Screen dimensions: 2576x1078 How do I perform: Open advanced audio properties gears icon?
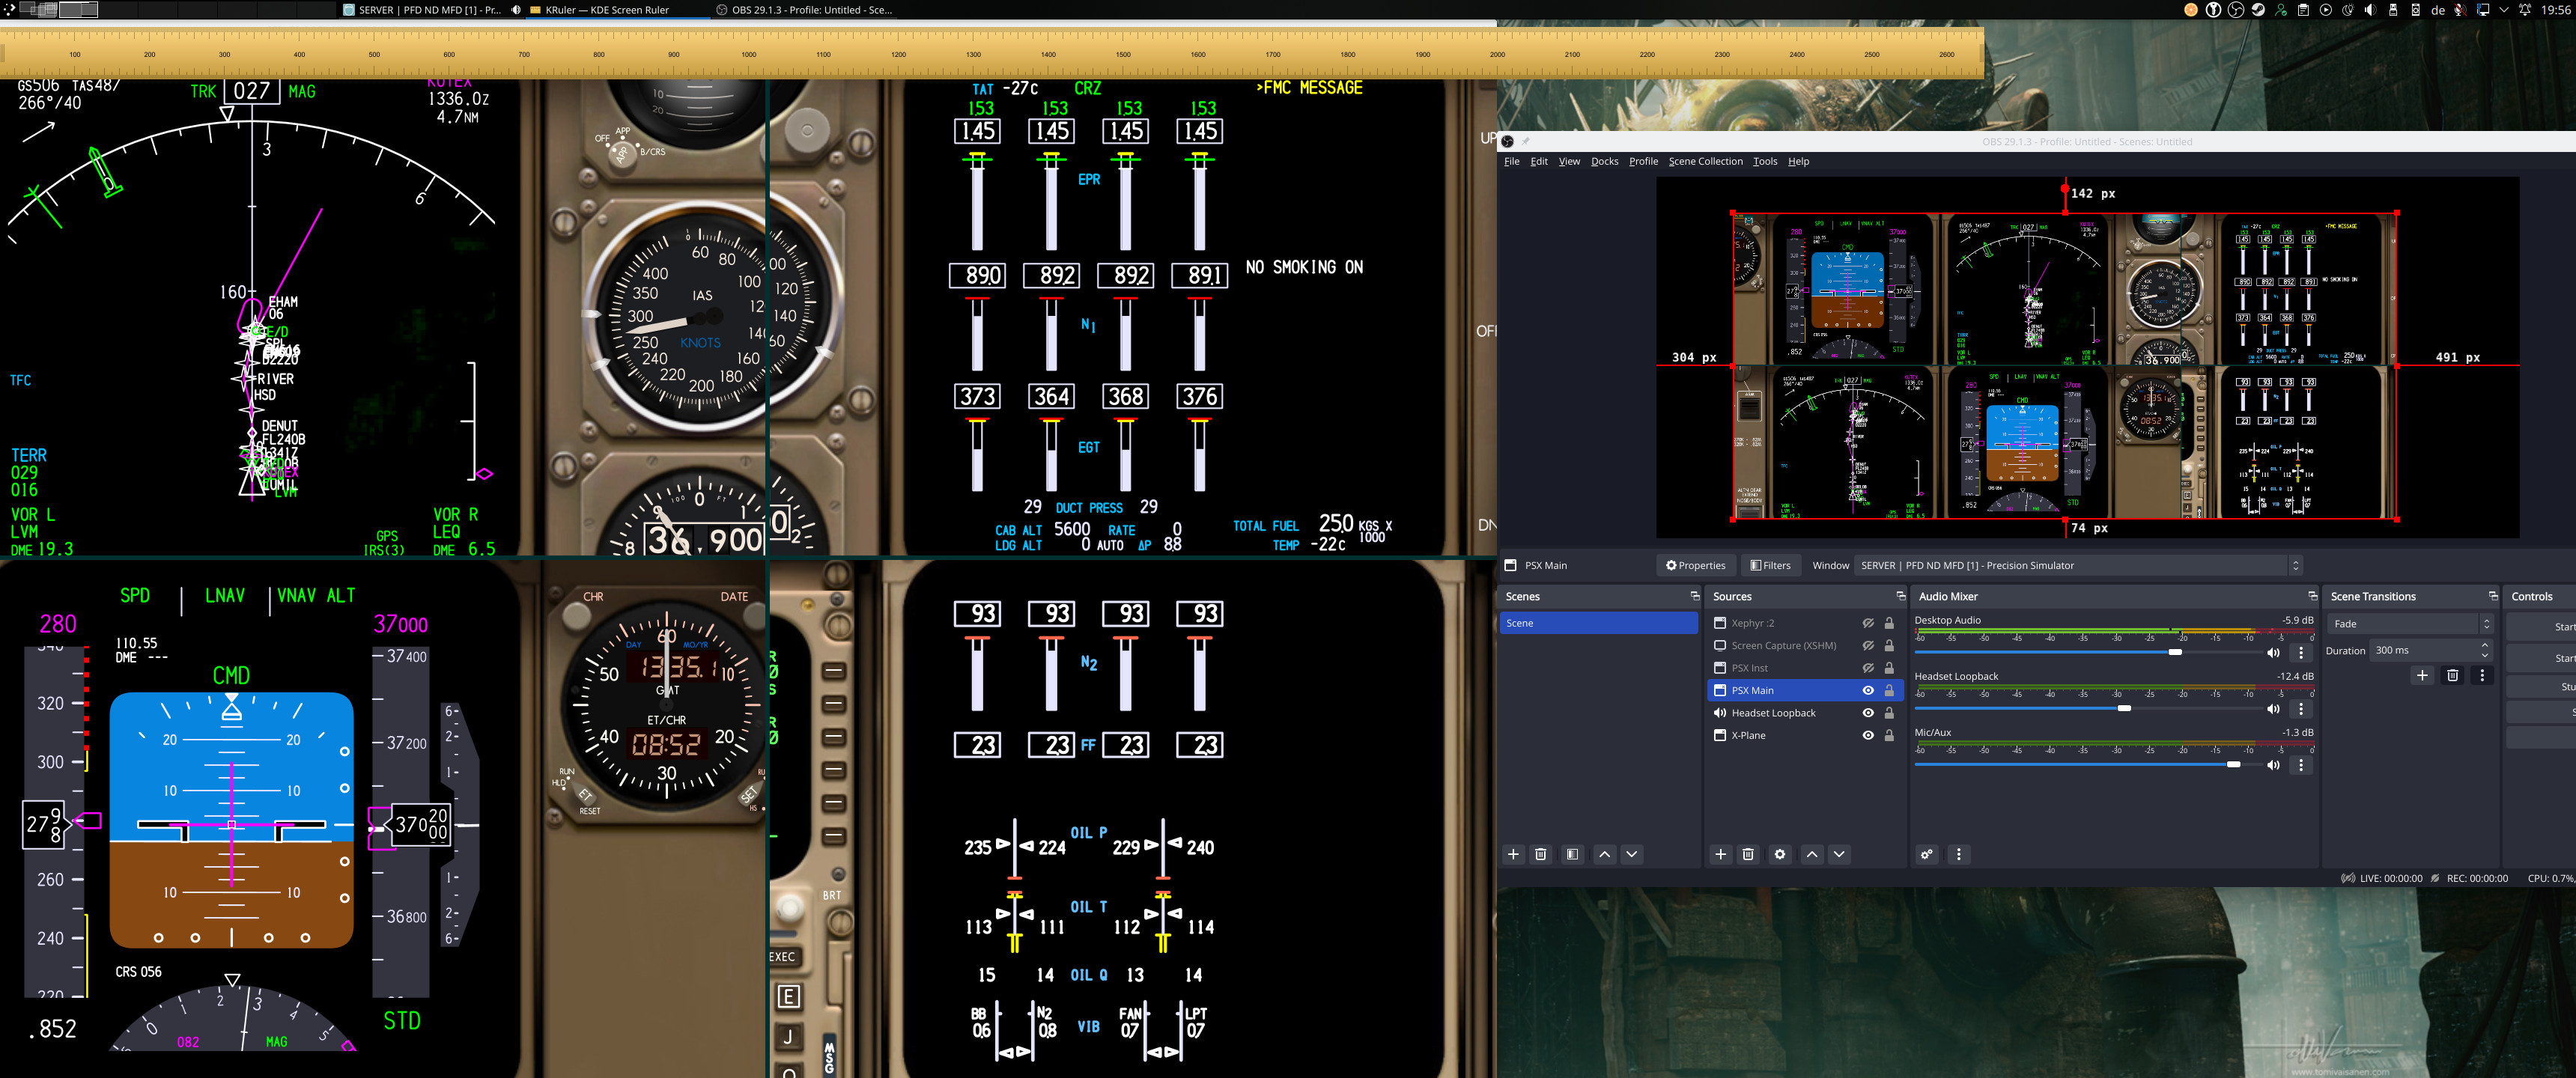click(1926, 854)
